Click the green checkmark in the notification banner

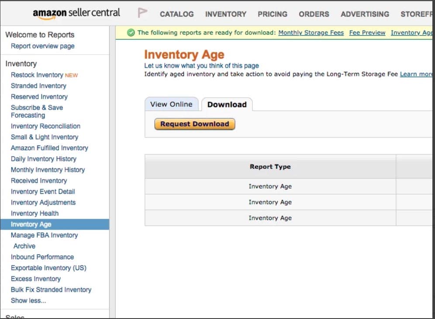(x=131, y=32)
